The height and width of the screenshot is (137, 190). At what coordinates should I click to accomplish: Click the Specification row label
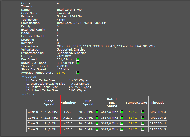click(30, 23)
